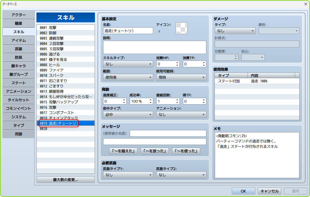Click the 「～を放った」 button

[x=155, y=151]
